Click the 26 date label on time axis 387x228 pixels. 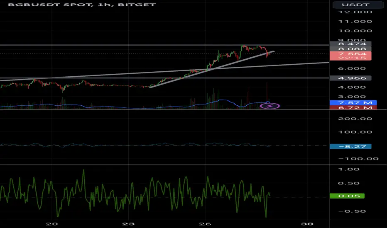coord(205,224)
